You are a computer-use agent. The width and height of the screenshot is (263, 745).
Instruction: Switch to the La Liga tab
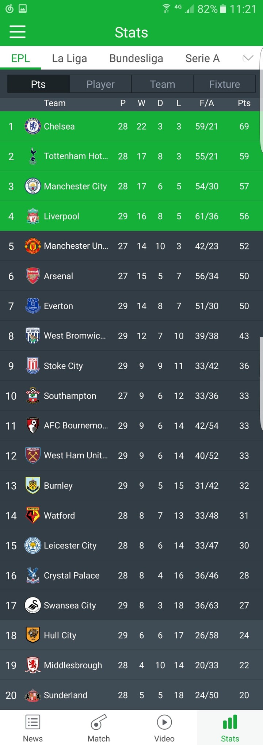(x=69, y=58)
